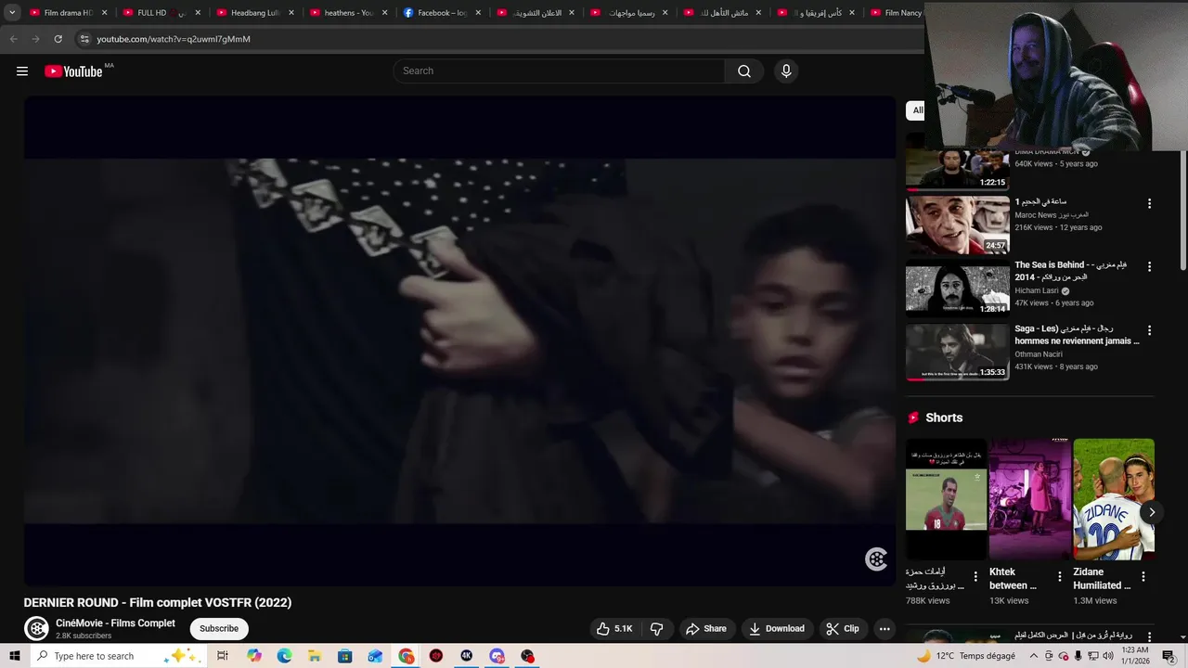Click the search magnifier button

tap(743, 71)
